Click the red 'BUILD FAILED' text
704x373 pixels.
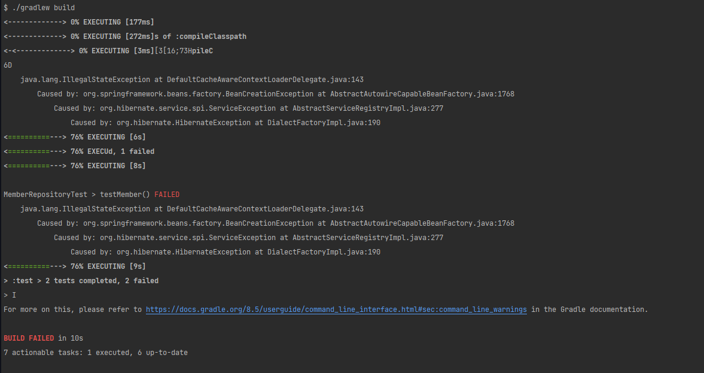(29, 338)
